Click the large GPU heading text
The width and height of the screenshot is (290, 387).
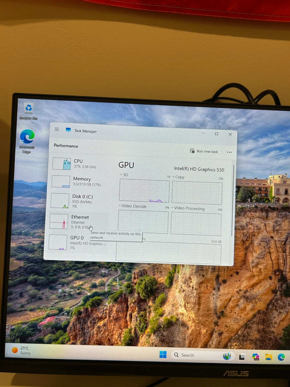126,165
